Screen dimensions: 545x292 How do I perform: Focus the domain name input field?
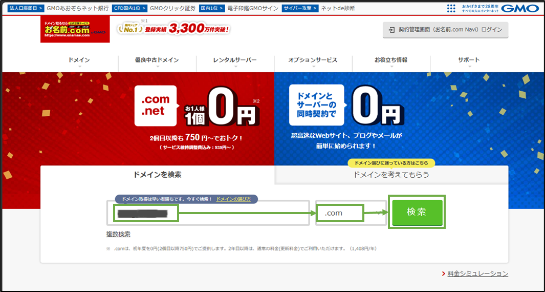tap(208, 213)
